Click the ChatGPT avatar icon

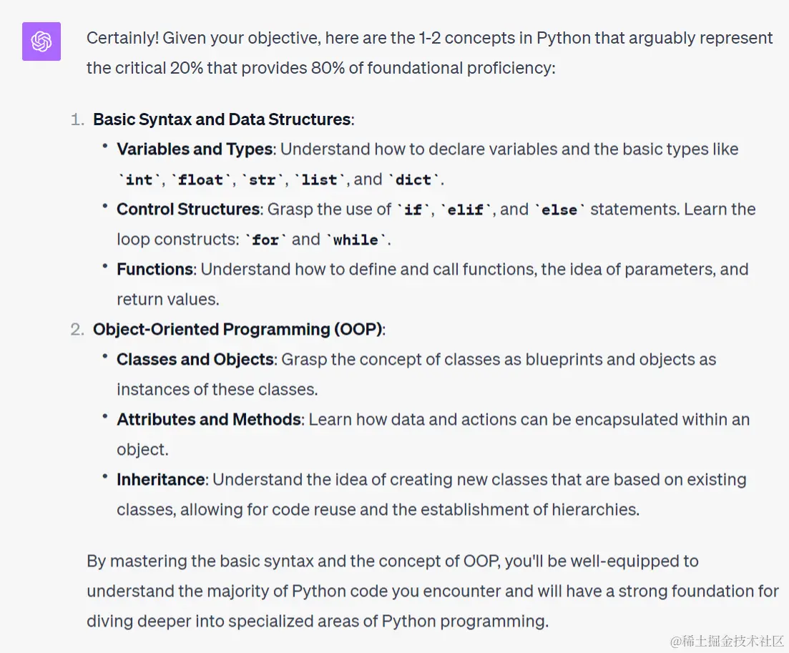pos(41,41)
